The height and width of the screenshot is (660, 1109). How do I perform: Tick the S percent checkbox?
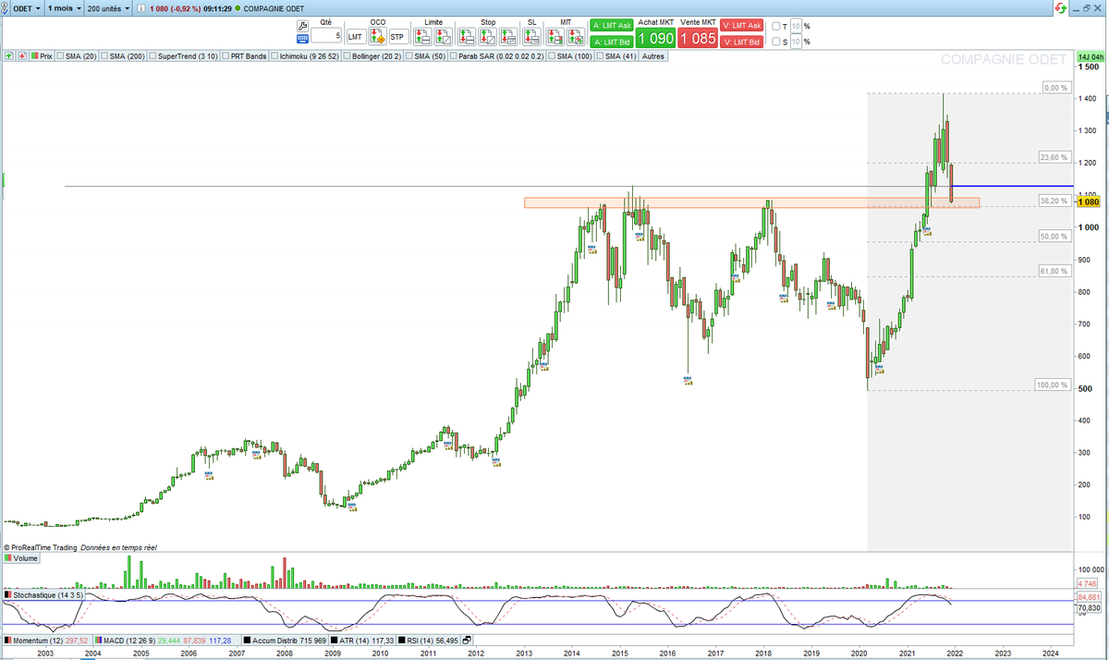click(775, 42)
